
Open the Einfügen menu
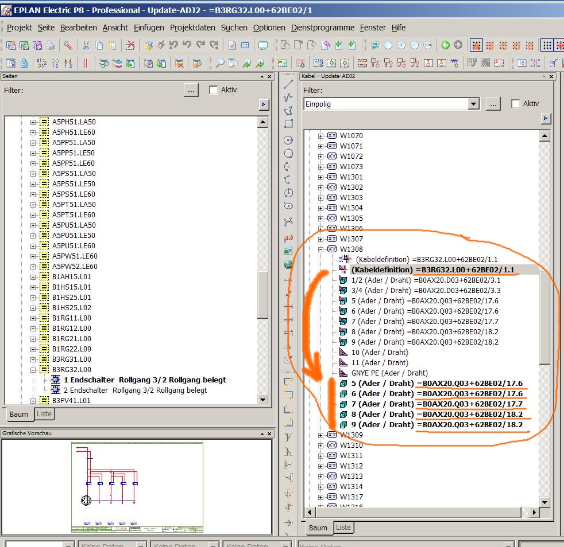click(x=149, y=28)
